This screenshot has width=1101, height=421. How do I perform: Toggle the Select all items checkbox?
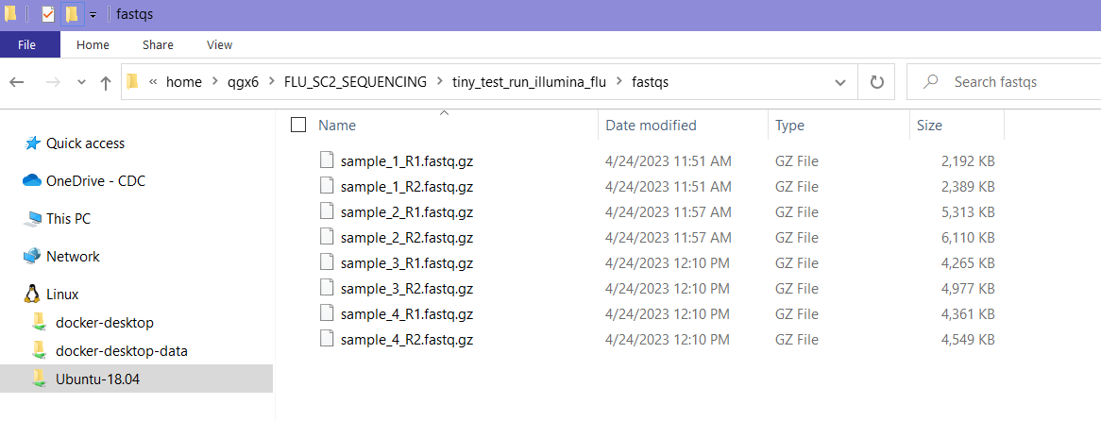coord(298,125)
